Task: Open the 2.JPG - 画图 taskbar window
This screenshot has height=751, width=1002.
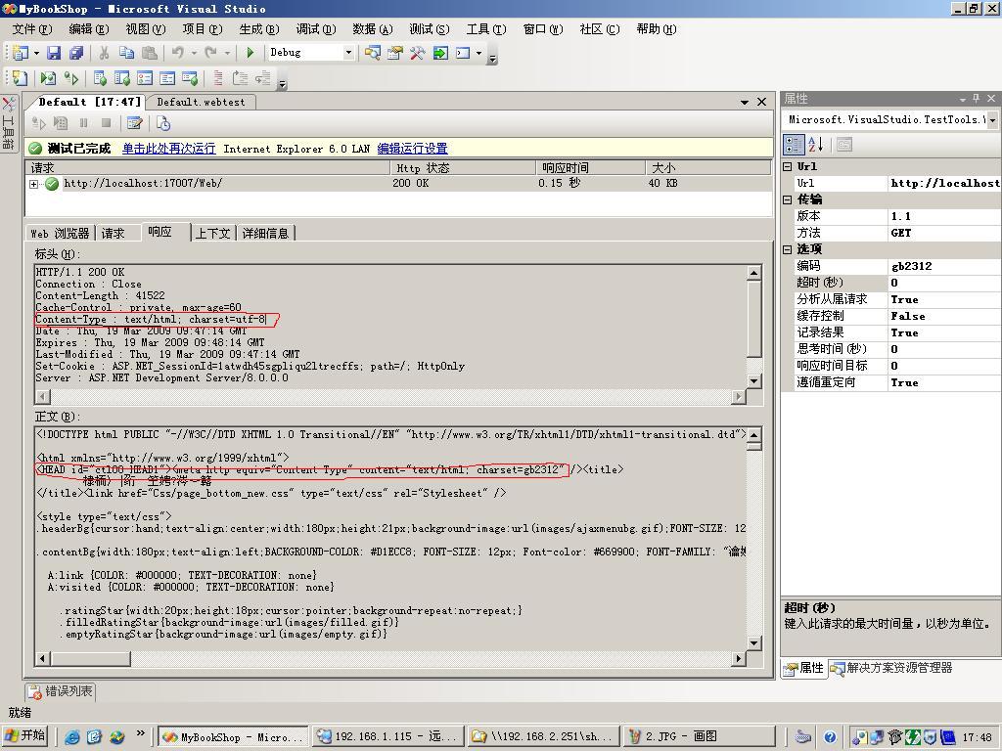Action: (699, 736)
